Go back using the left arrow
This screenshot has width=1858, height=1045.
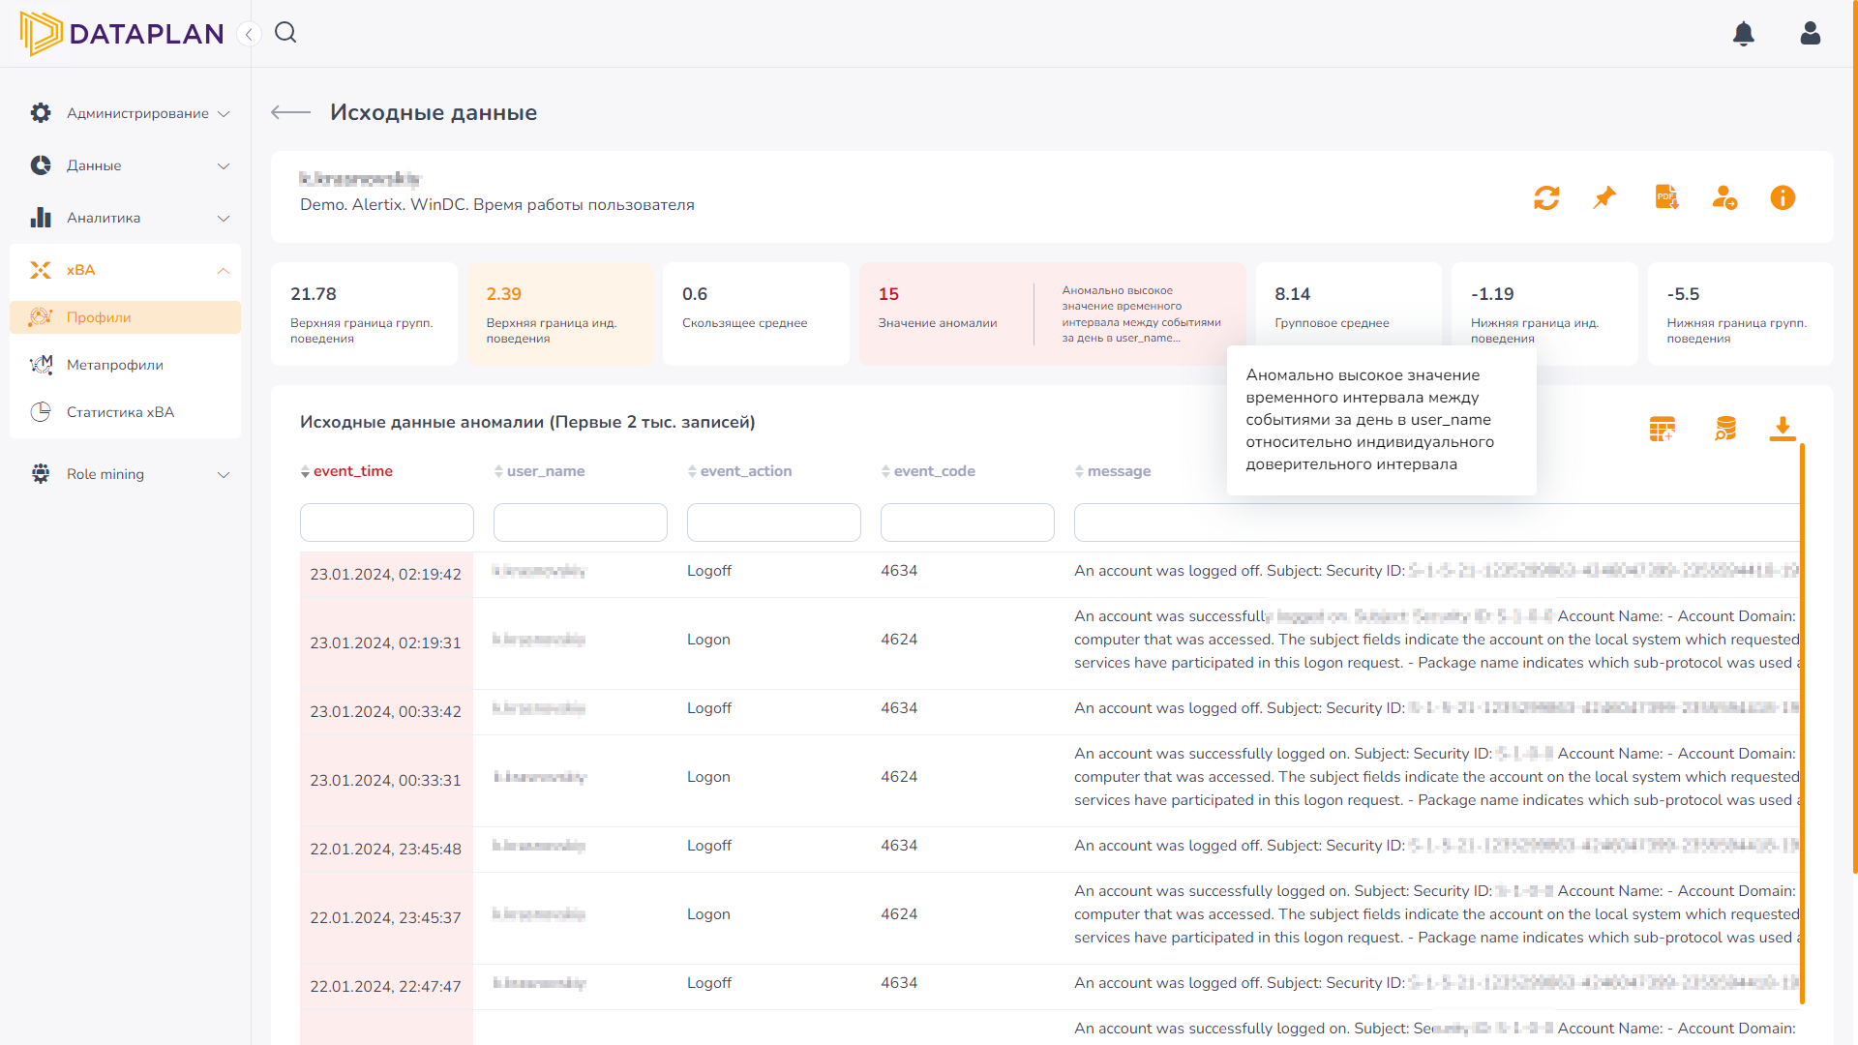click(290, 112)
